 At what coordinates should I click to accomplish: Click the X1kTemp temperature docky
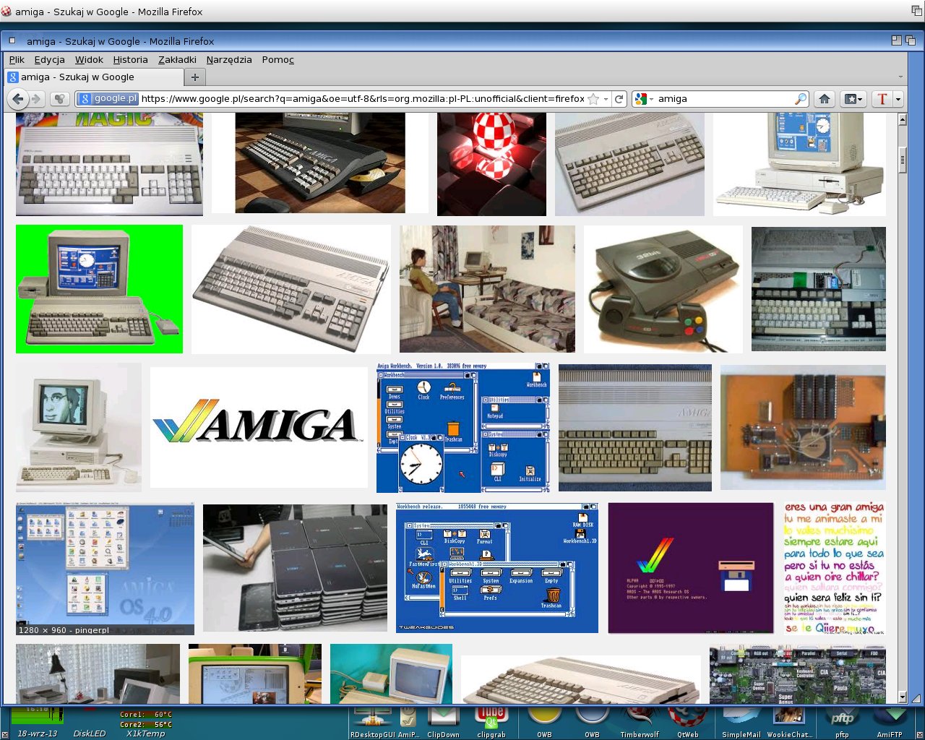pyautogui.click(x=145, y=723)
